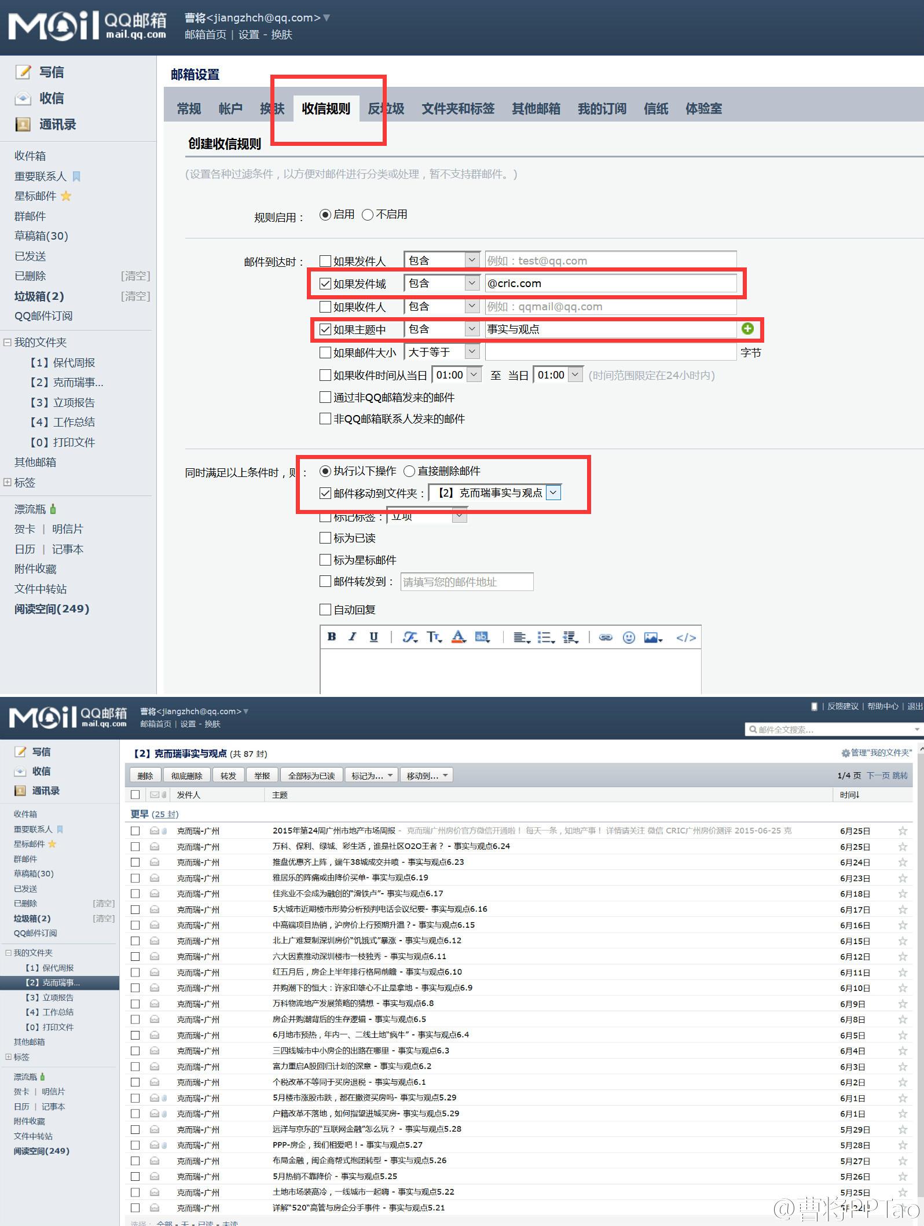Select the 启用 radio button
The height and width of the screenshot is (1226, 924).
pyautogui.click(x=325, y=215)
